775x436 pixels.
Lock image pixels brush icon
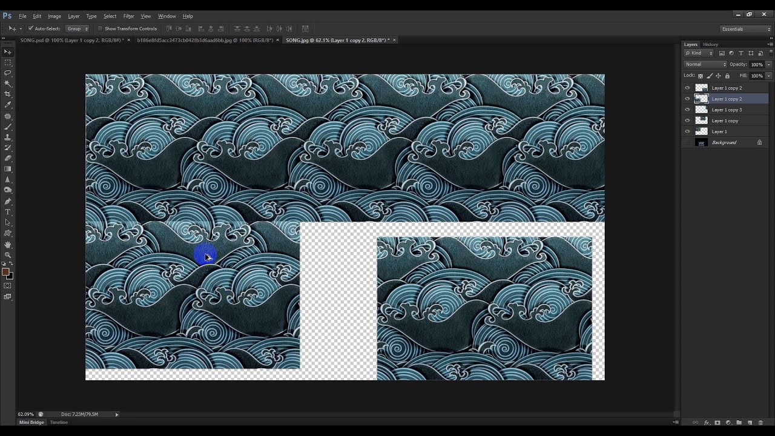[x=710, y=76]
